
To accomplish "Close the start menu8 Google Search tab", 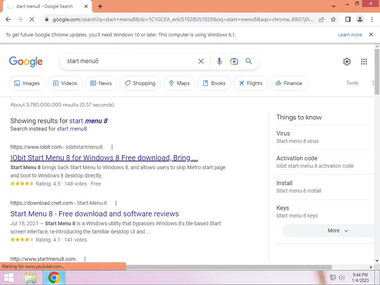I will tap(86, 7).
